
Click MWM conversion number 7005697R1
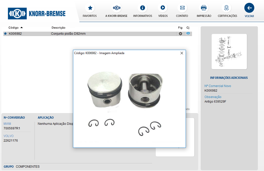12,128
